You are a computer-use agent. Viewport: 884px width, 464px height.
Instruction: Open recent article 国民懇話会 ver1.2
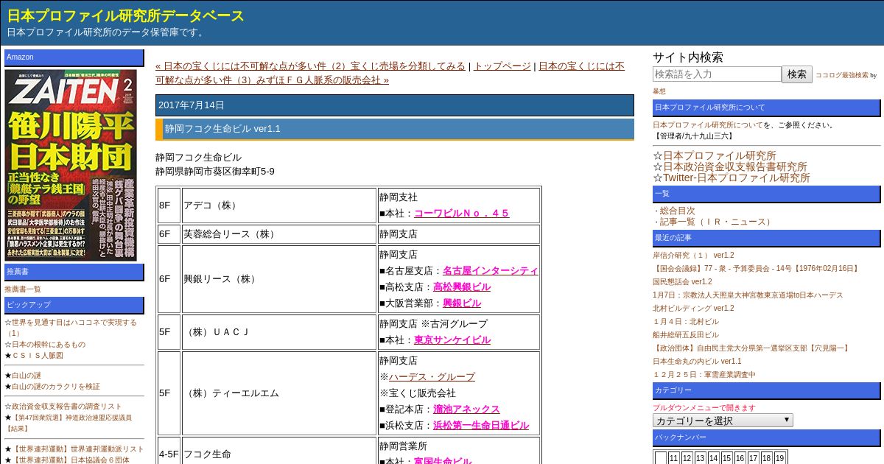click(x=682, y=282)
